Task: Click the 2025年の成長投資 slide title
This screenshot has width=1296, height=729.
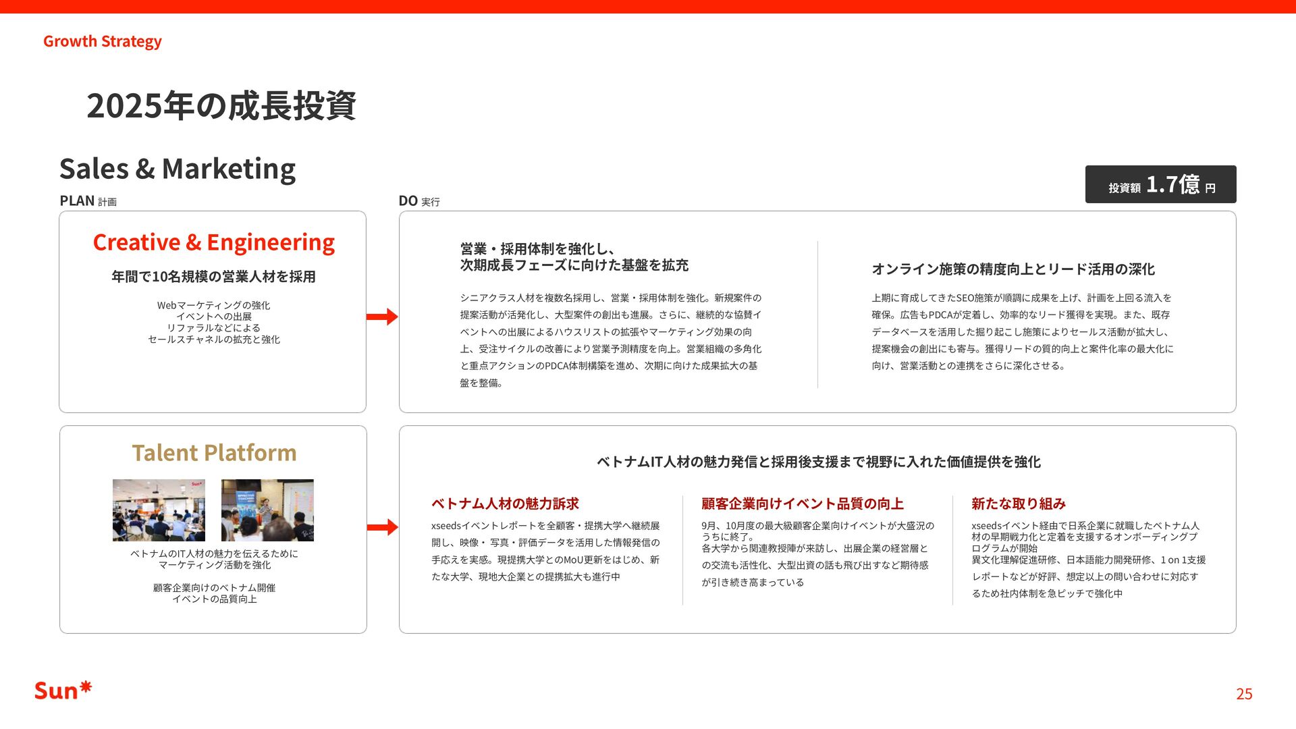Action: click(x=221, y=106)
